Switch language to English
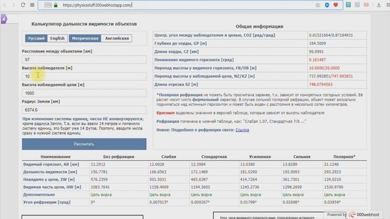390x219 pixels. (57, 38)
